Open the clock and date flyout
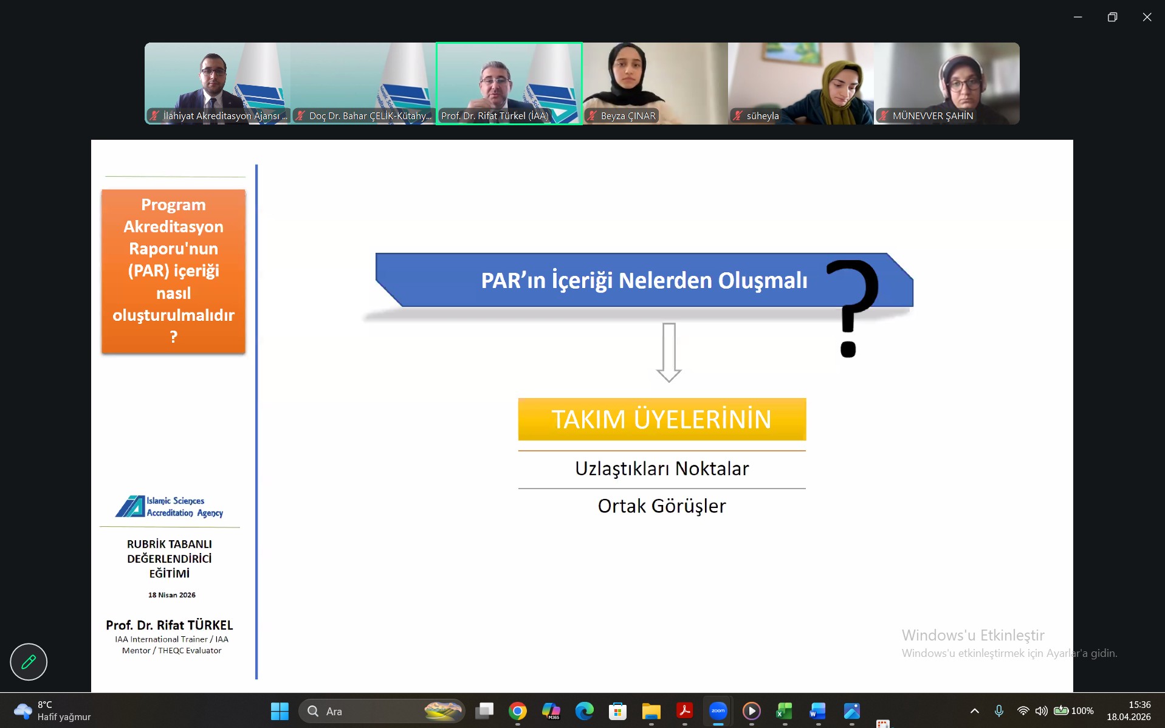This screenshot has height=728, width=1165. (1129, 710)
